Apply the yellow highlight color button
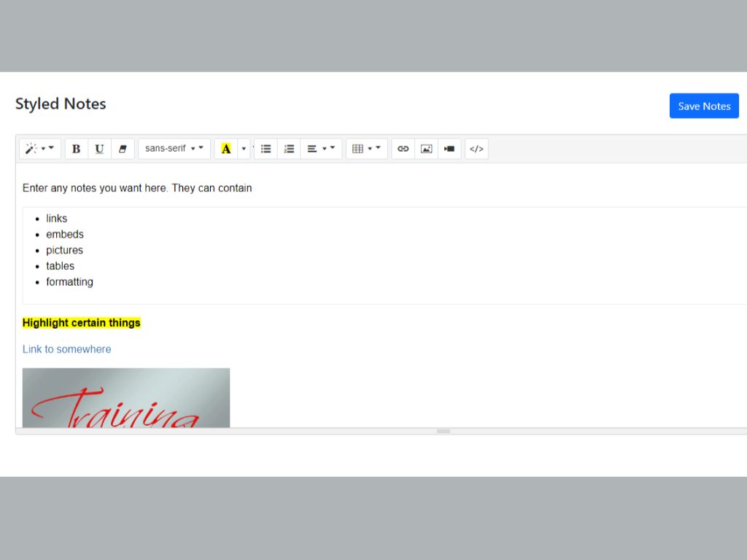Viewport: 747px width, 560px height. 226,149
